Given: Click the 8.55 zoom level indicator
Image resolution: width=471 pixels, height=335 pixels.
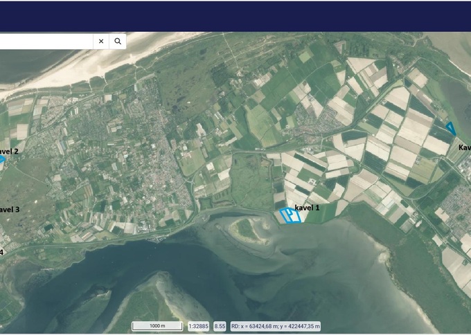Looking at the screenshot, I should [220, 326].
